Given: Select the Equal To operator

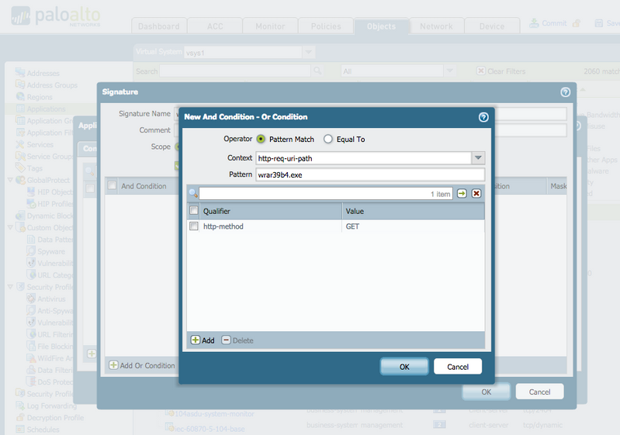Looking at the screenshot, I should (328, 140).
